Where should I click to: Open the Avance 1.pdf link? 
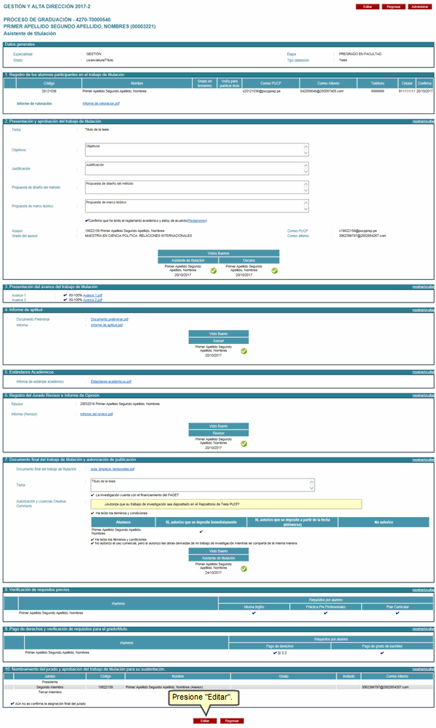coord(93,295)
